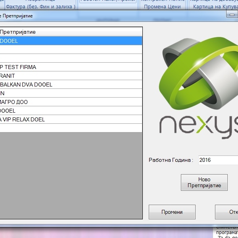This screenshot has height=238, width=238.
Task: Click the Промени button
Action: click(x=172, y=212)
